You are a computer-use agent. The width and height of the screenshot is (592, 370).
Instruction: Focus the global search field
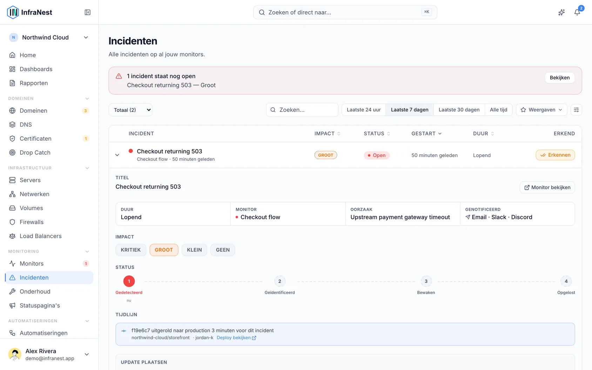(x=345, y=12)
